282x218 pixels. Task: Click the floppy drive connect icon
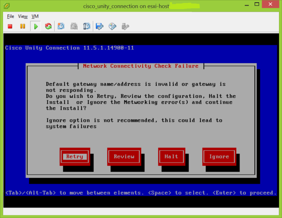point(100,26)
